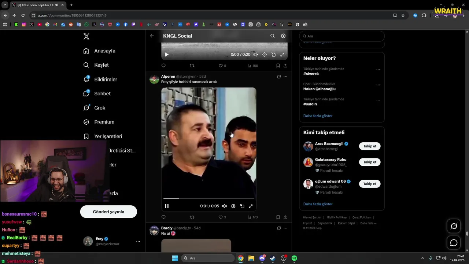Screen dimensions: 469x264
Task: Mute Alperen's video sound
Action: pyautogui.click(x=224, y=206)
